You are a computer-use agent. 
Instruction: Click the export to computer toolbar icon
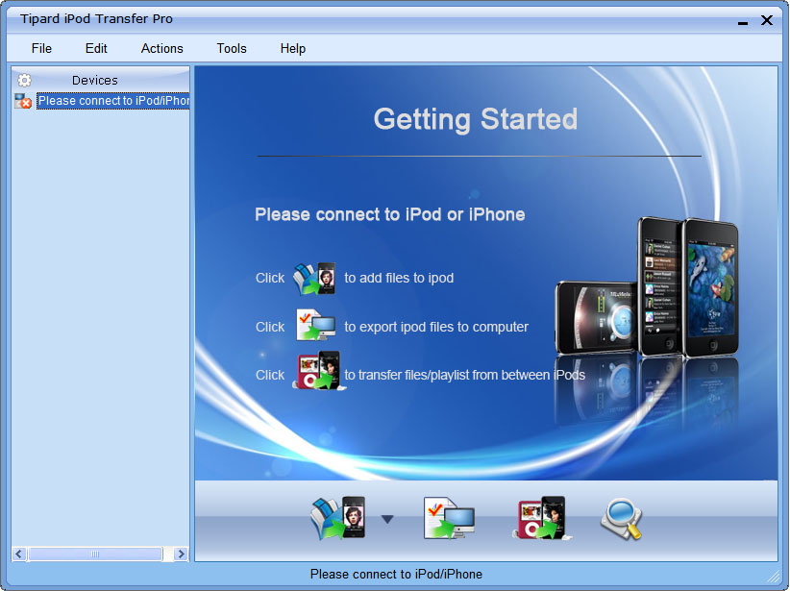click(449, 520)
